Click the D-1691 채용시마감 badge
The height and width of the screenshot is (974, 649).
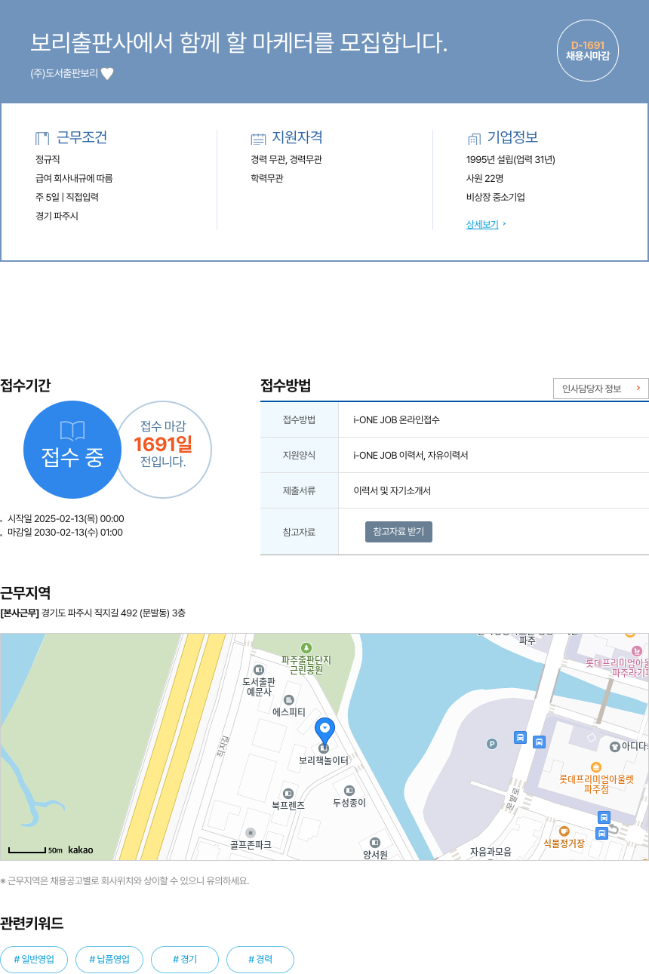(588, 51)
